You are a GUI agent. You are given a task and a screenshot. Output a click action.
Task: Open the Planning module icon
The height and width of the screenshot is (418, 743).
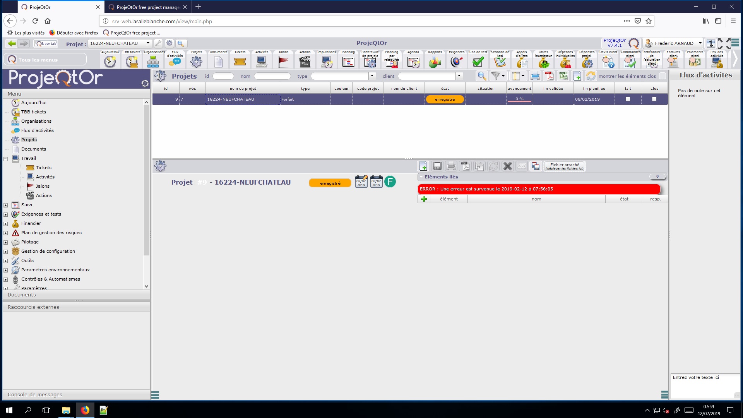[x=348, y=61]
